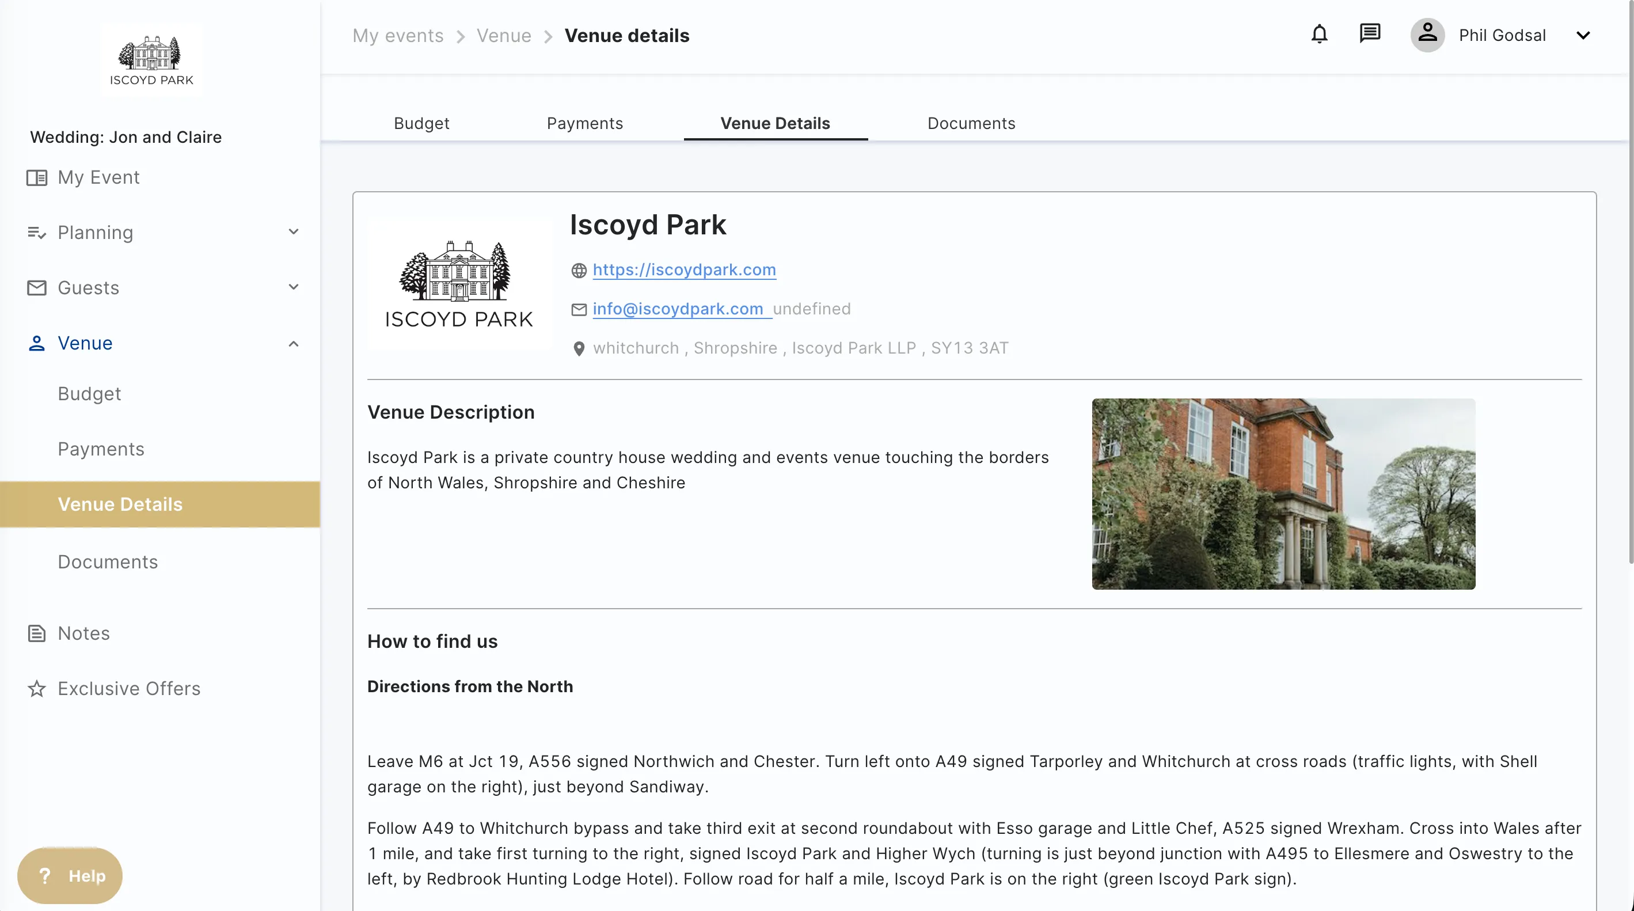
Task: Select Venue Details in sidebar
Action: click(x=160, y=504)
